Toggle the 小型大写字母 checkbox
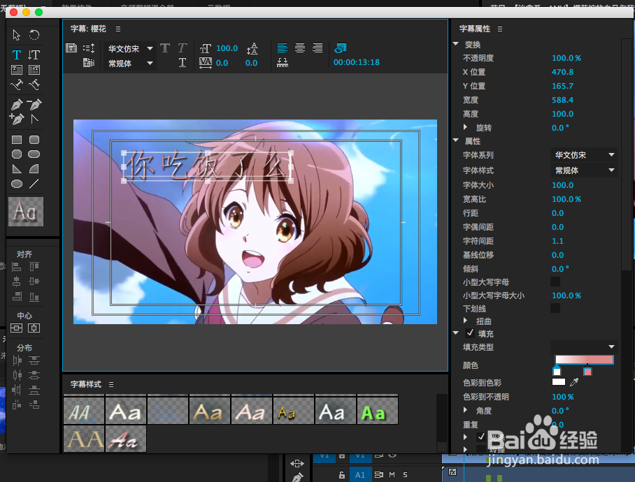635x482 pixels. (555, 282)
